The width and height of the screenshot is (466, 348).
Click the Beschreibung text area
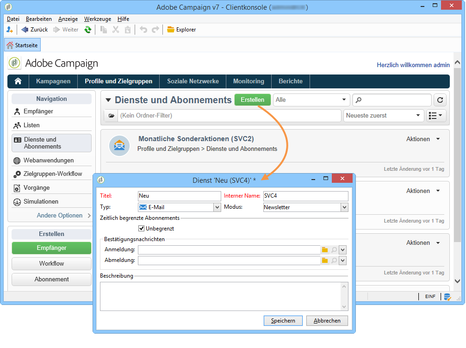224,297
